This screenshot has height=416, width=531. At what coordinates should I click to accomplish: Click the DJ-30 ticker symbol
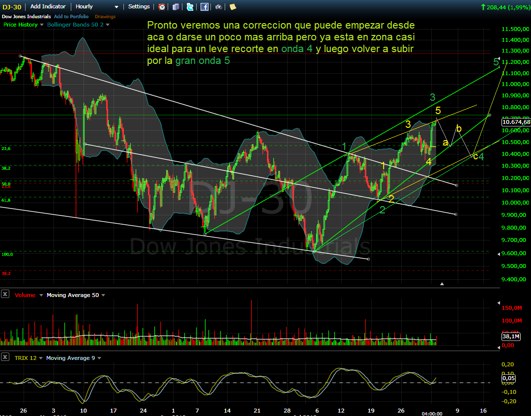click(x=12, y=7)
